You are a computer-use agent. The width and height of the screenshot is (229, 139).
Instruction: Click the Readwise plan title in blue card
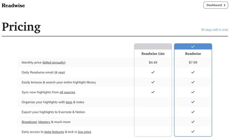(x=193, y=54)
